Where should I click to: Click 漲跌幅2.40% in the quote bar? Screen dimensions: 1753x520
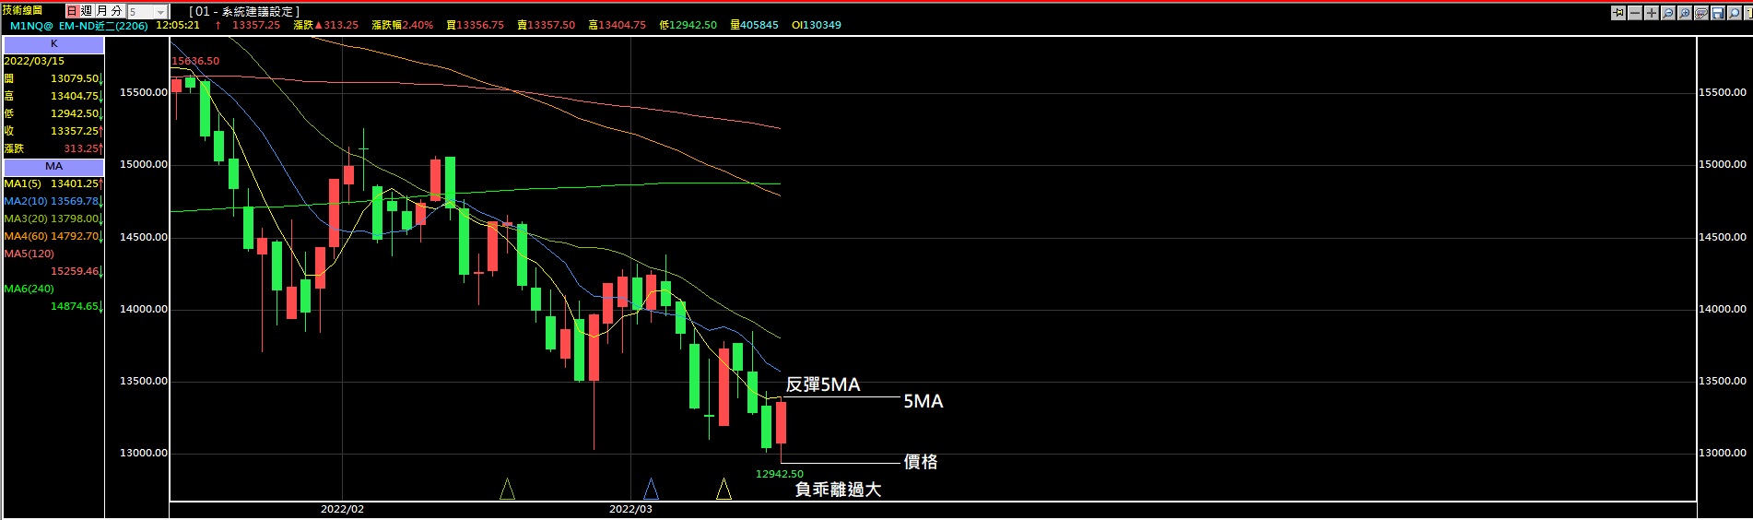click(x=402, y=25)
